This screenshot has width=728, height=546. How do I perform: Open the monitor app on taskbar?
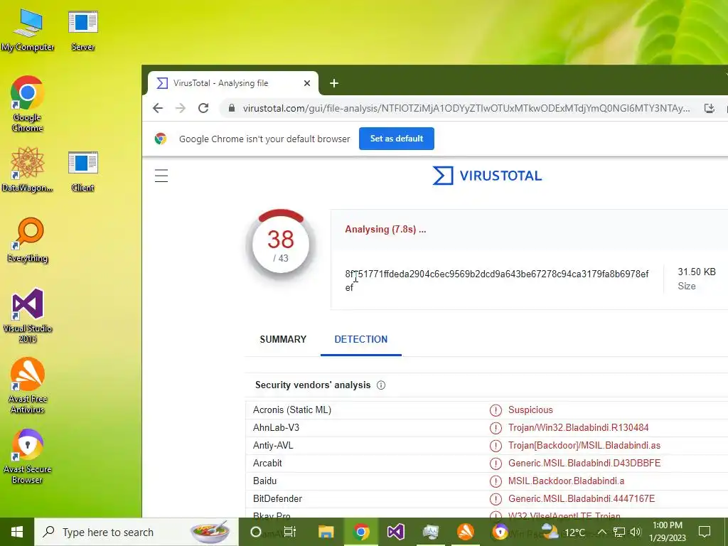(x=430, y=532)
